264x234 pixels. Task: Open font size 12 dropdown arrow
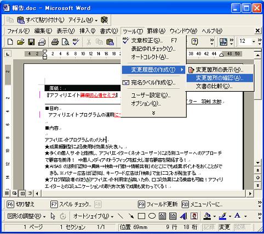pyautogui.click(x=253, y=42)
